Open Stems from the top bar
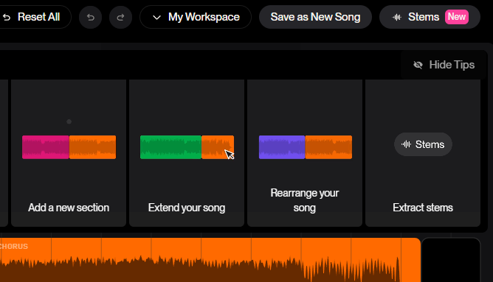The width and height of the screenshot is (493, 282). tap(430, 17)
